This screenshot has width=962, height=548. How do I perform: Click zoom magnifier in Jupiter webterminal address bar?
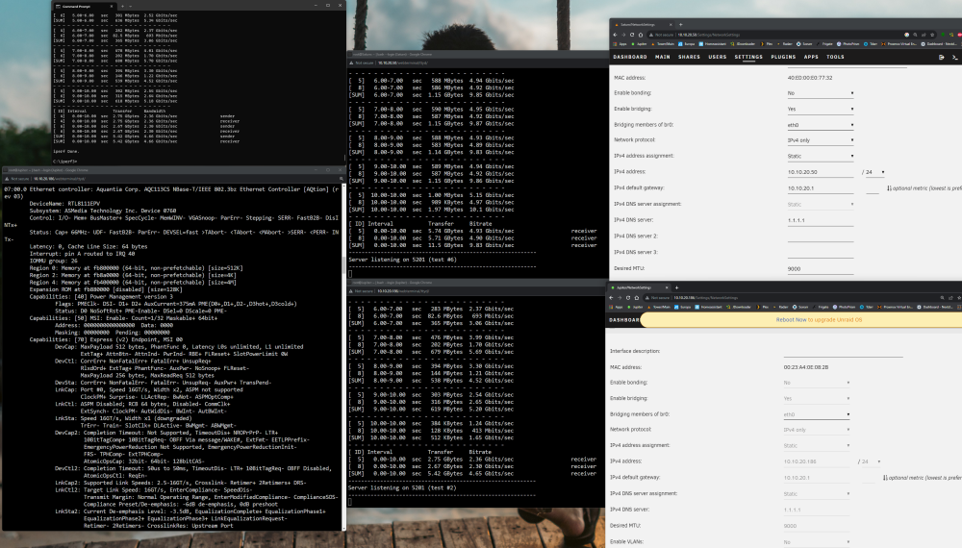click(342, 179)
